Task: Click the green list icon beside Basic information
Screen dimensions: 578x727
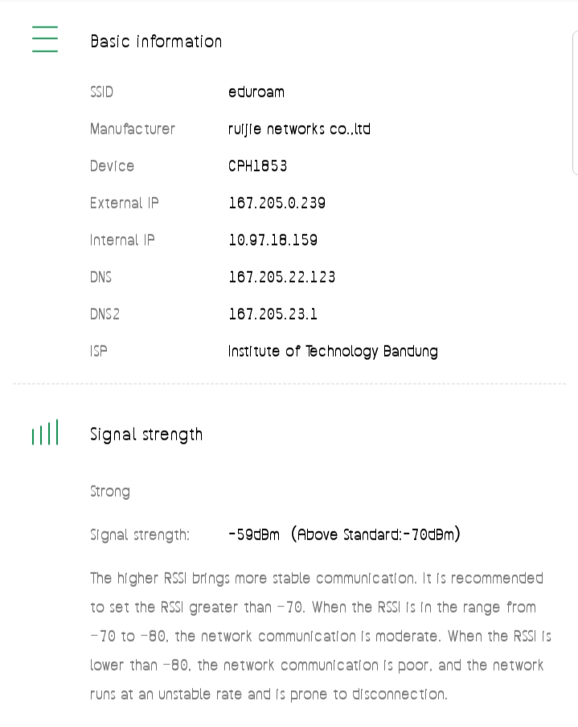Action: (x=45, y=39)
